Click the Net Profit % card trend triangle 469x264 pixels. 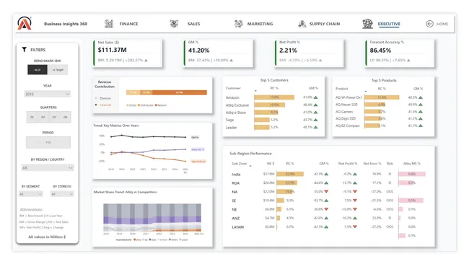click(320, 61)
